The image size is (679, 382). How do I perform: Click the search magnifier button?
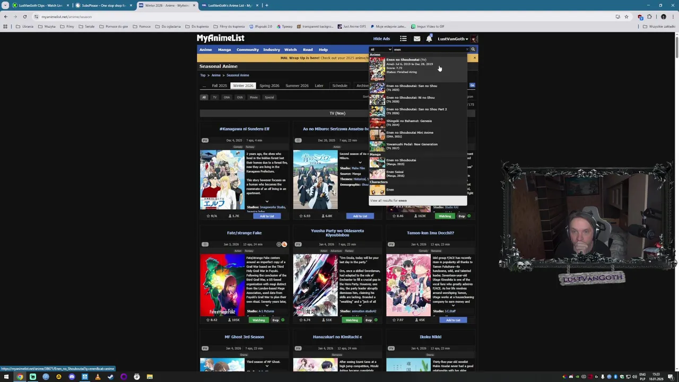coord(473,49)
